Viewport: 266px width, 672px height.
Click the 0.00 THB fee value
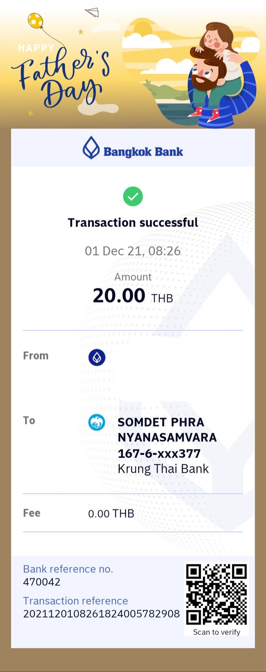111,514
